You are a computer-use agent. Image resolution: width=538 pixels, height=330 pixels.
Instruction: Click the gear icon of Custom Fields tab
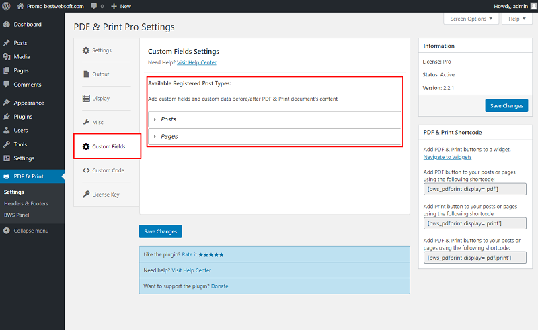pos(86,146)
